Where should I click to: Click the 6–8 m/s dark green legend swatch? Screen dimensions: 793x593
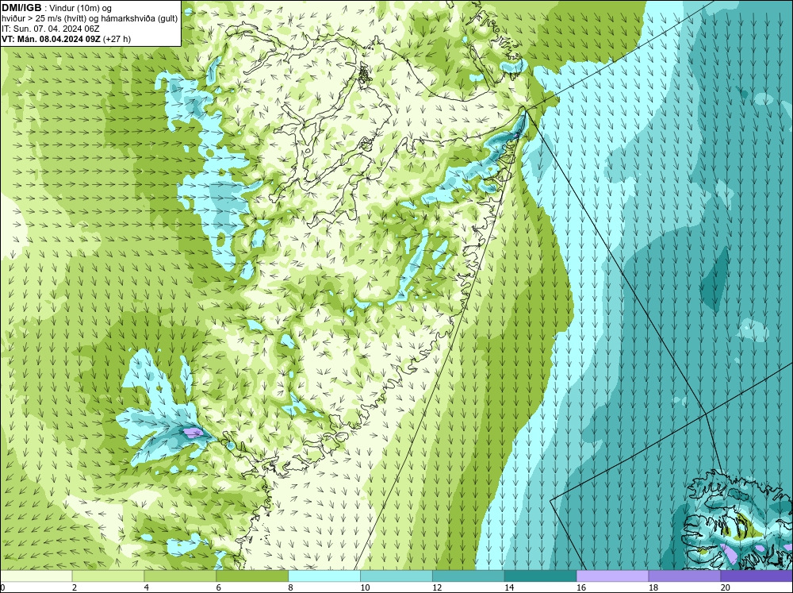tap(252, 576)
